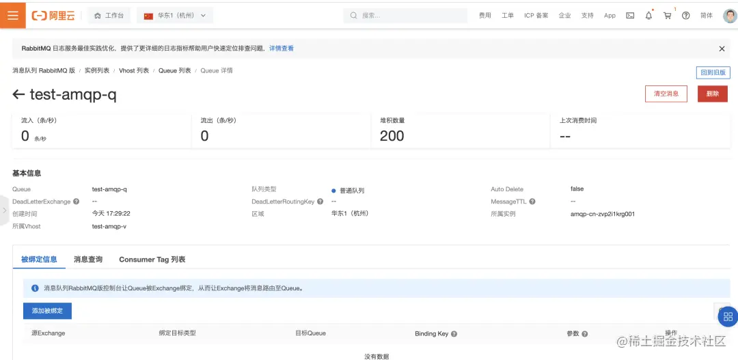The width and height of the screenshot is (738, 360).
Task: Select Auto Delete value false
Action: point(577,189)
